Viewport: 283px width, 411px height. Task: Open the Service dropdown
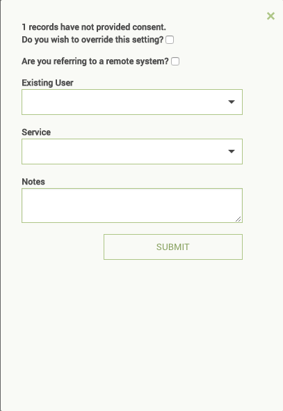click(x=132, y=151)
